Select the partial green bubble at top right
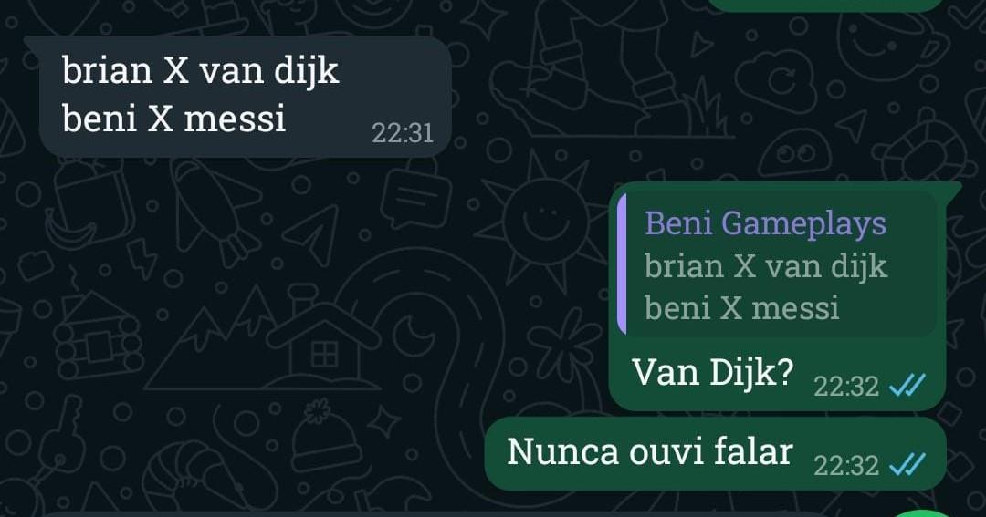 pyautogui.click(x=827, y=5)
